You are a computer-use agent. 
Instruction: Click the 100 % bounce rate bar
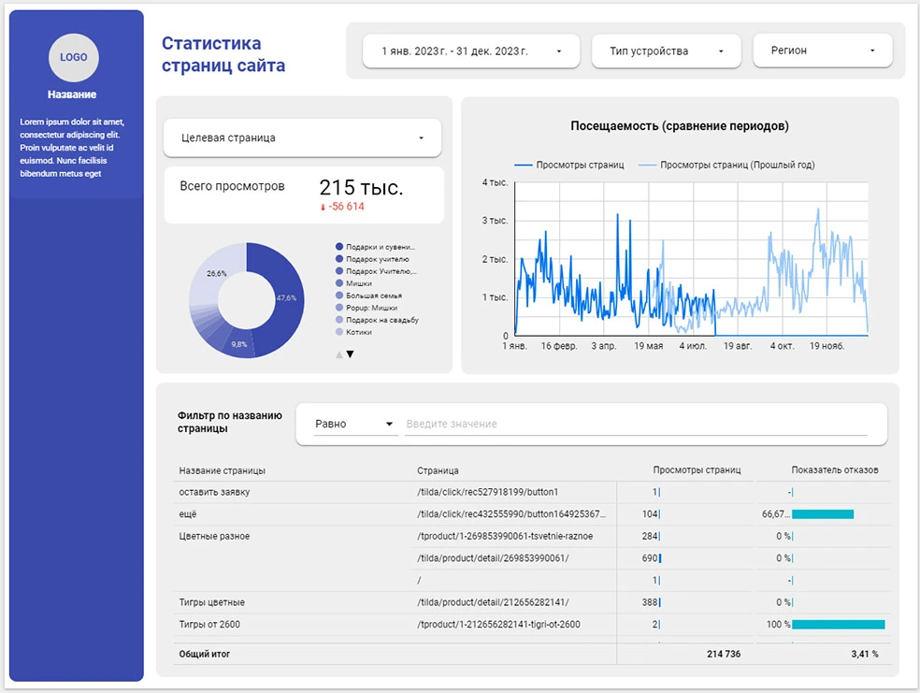(838, 625)
